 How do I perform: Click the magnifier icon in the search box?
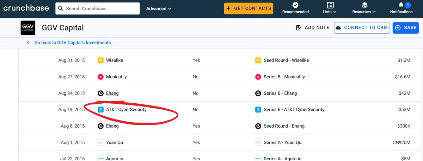(x=61, y=8)
